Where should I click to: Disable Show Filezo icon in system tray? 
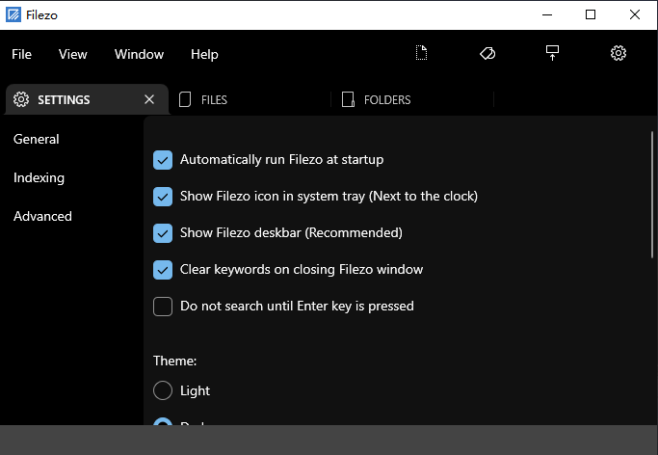(163, 197)
